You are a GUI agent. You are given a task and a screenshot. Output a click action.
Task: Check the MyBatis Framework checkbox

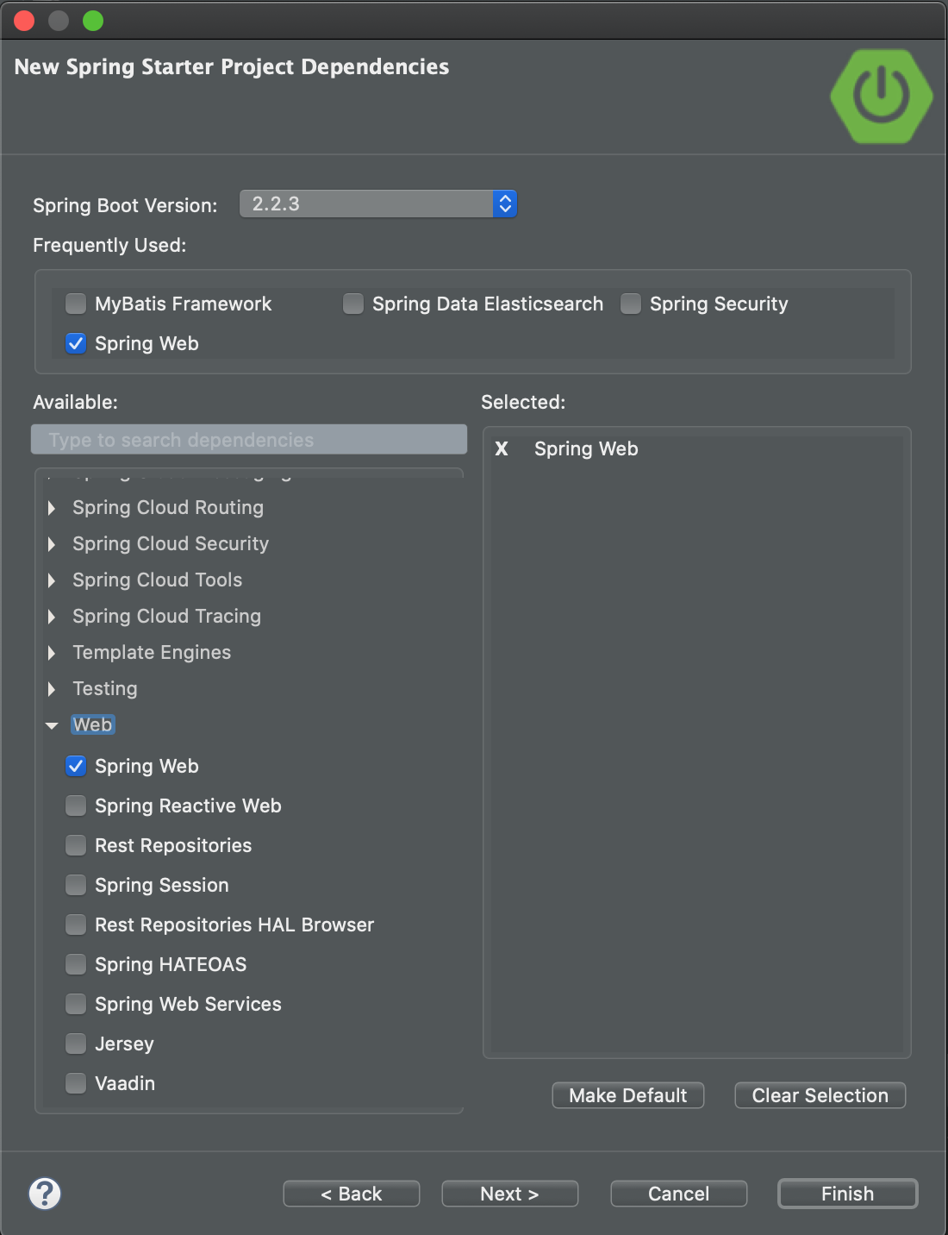click(77, 304)
